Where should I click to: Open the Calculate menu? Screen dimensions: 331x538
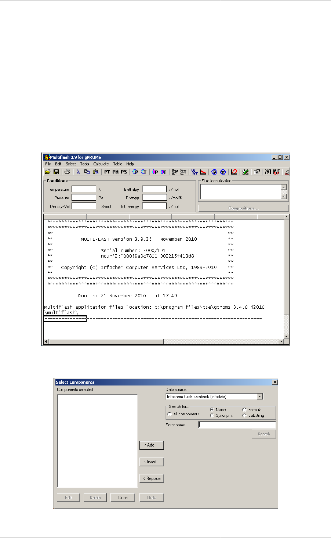pos(101,164)
